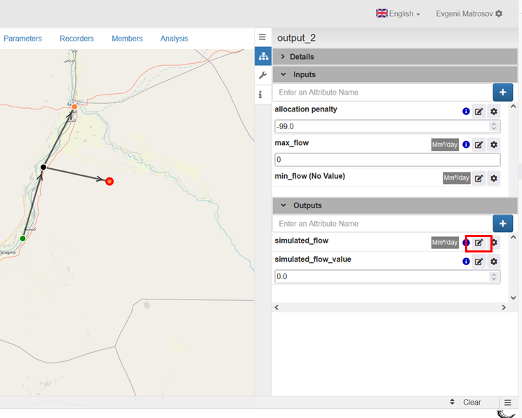Click the Clear button
The height and width of the screenshot is (418, 522).
(471, 403)
